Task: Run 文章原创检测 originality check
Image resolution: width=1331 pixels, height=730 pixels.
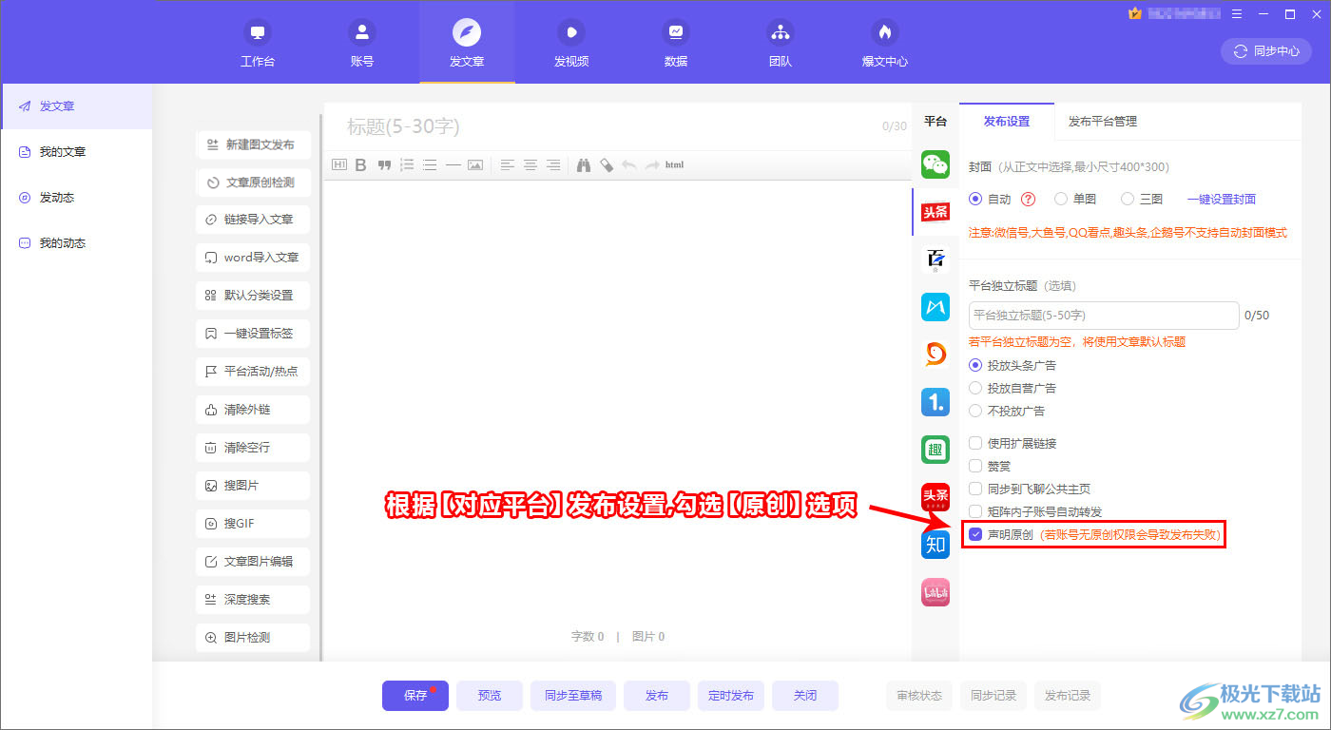Action: tap(253, 182)
